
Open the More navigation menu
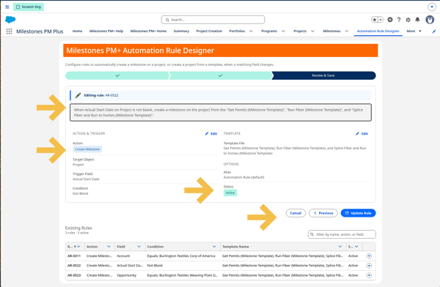[x=414, y=31]
